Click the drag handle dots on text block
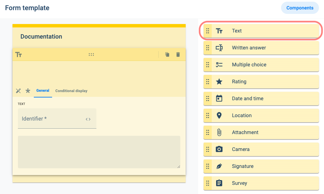Image resolution: width=324 pixels, height=194 pixels. pos(91,55)
